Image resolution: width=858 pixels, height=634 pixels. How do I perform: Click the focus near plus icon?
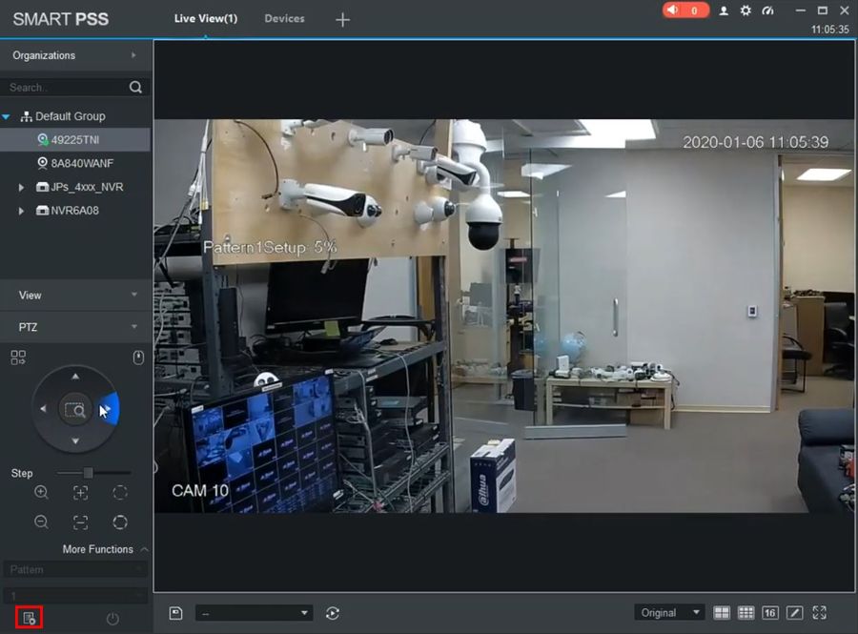pos(80,492)
